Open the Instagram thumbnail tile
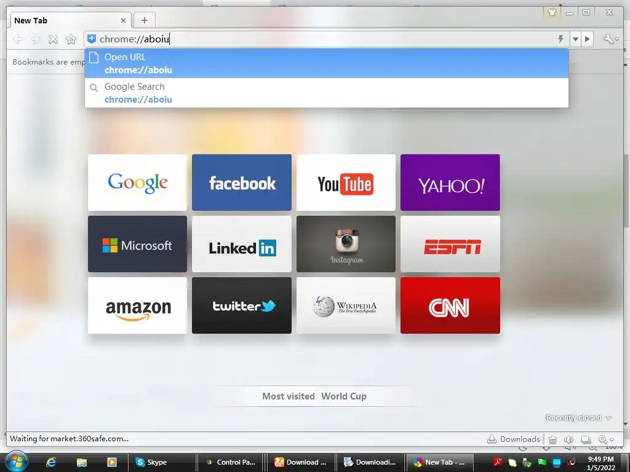This screenshot has height=472, width=630. tap(346, 244)
